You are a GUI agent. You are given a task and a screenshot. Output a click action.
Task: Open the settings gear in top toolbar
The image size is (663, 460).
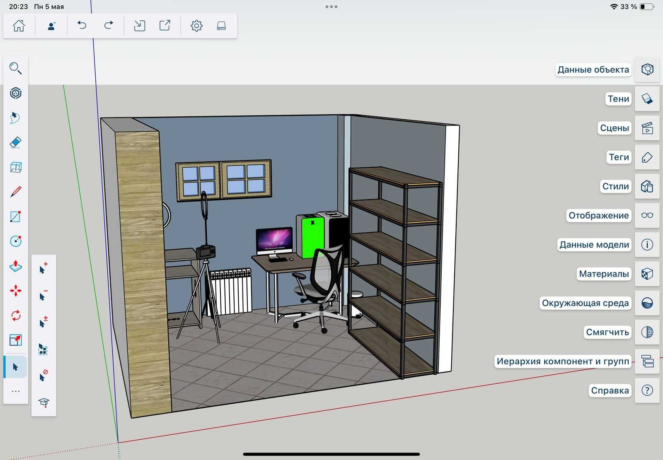196,26
